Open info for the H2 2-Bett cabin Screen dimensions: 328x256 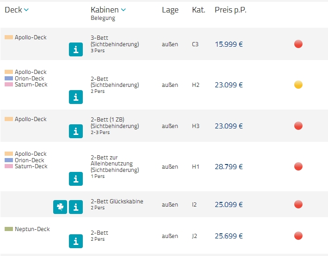pyautogui.click(x=76, y=97)
